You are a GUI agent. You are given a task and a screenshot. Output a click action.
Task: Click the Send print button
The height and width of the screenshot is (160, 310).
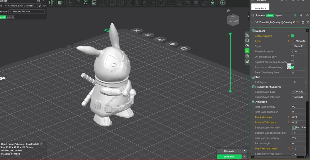coord(229,157)
